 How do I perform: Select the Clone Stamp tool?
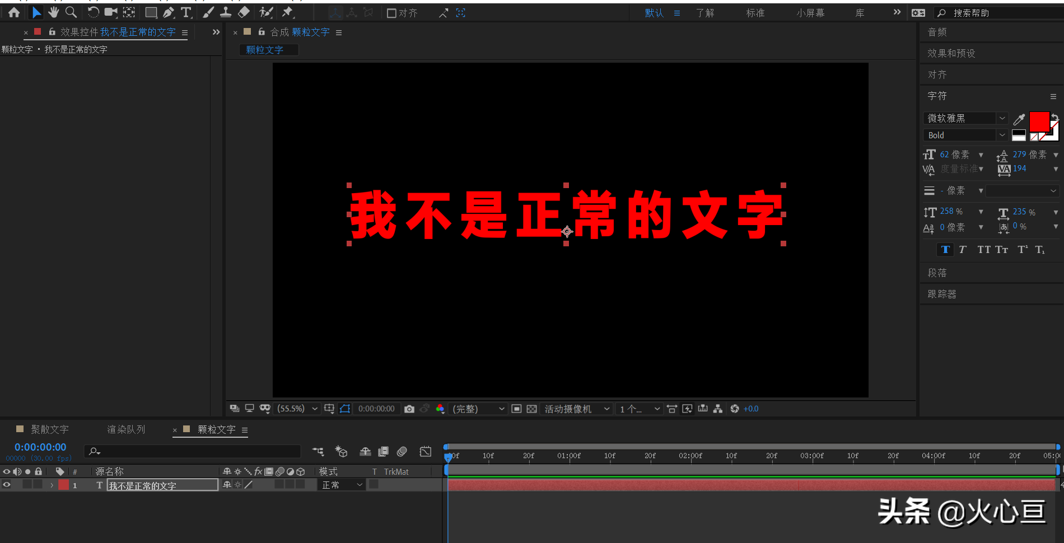pyautogui.click(x=226, y=12)
